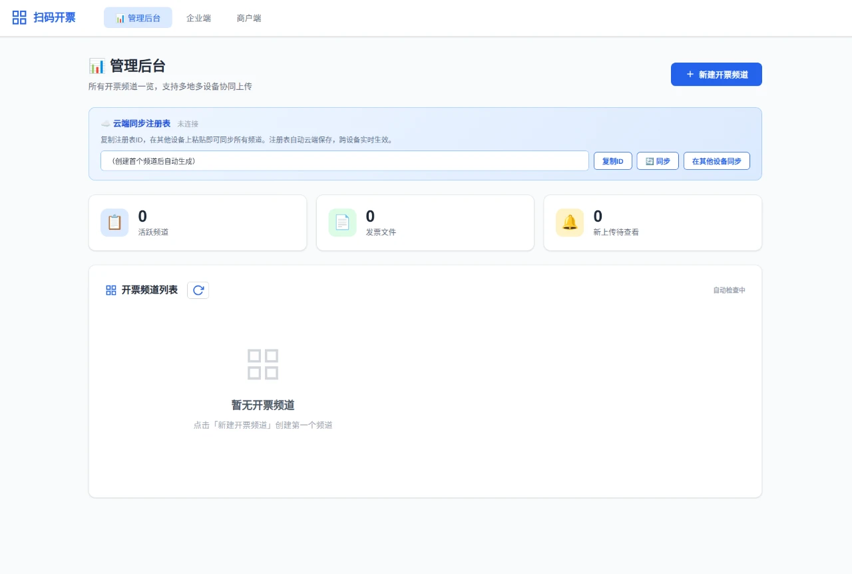Click the cloud icon beside 云端同步注册表
852x574 pixels.
tap(105, 124)
